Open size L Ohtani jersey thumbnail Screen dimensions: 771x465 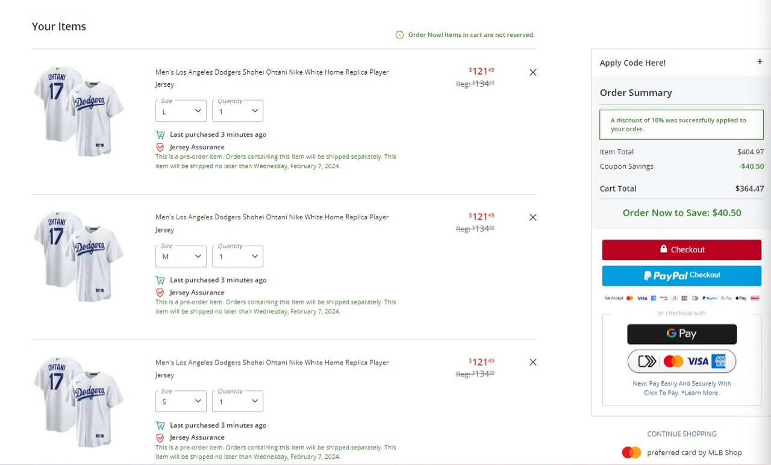point(78,111)
